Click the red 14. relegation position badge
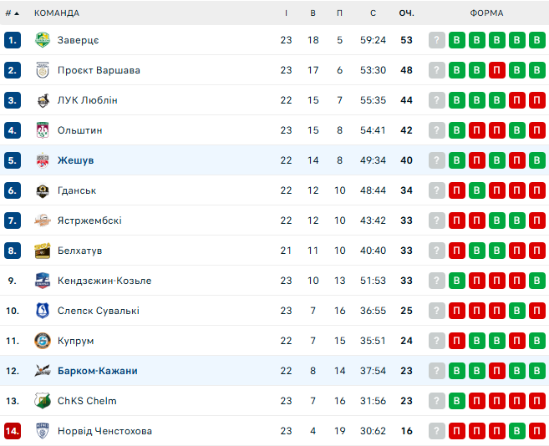 13,431
